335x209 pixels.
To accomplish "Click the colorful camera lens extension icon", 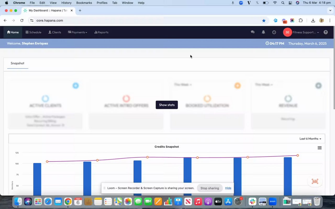I will tap(292, 20).
